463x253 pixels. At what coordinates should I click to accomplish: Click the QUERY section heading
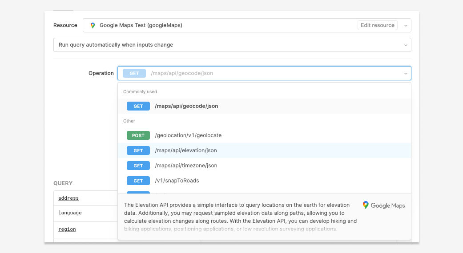pyautogui.click(x=63, y=183)
